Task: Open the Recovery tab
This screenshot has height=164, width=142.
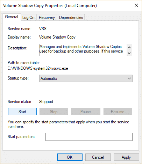Action: (x=47, y=18)
